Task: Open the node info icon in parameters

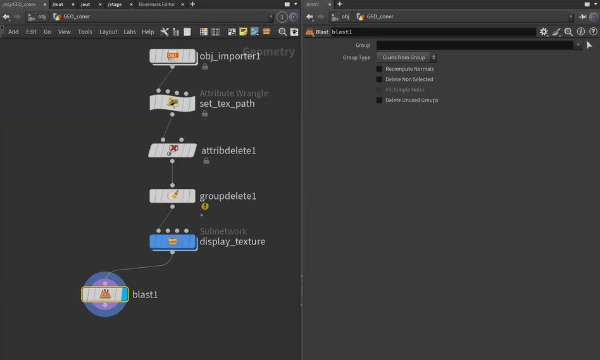Action: [581, 32]
